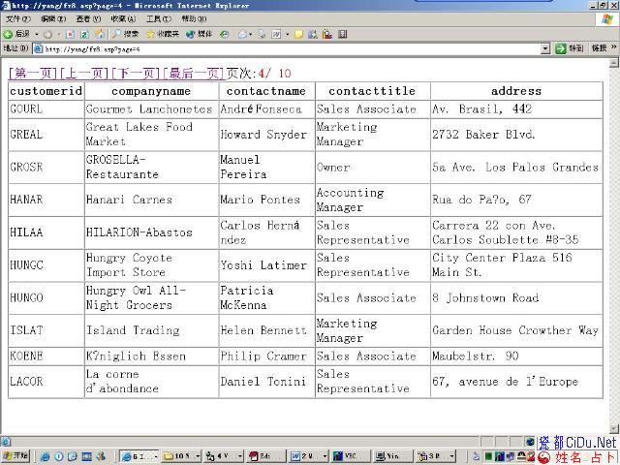Open the Windows 开始 Start button
The height and width of the screenshot is (465, 620).
pos(15,455)
